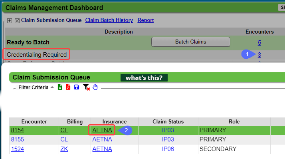
Task: Export queue as PDF icon
Action: (68, 87)
